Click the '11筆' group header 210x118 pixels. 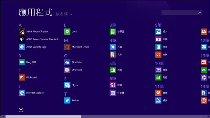[x=159, y=86]
